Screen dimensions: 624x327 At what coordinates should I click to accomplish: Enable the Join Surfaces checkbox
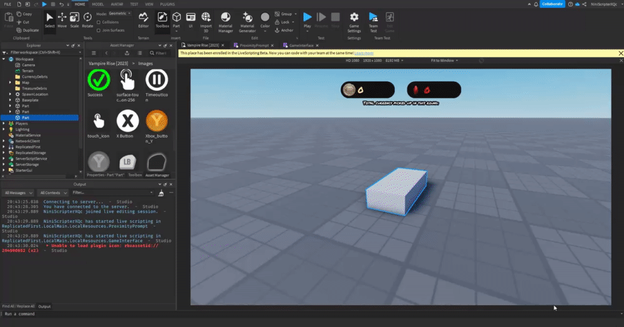pyautogui.click(x=99, y=30)
